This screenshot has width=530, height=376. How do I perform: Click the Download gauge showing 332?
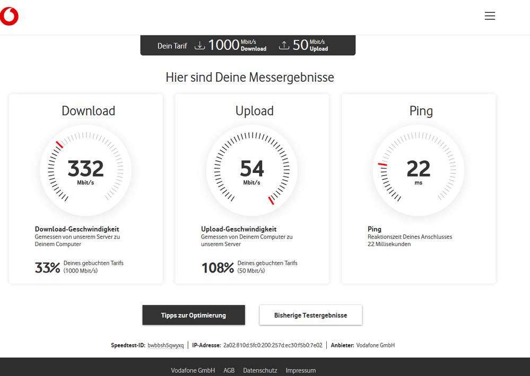(85, 170)
